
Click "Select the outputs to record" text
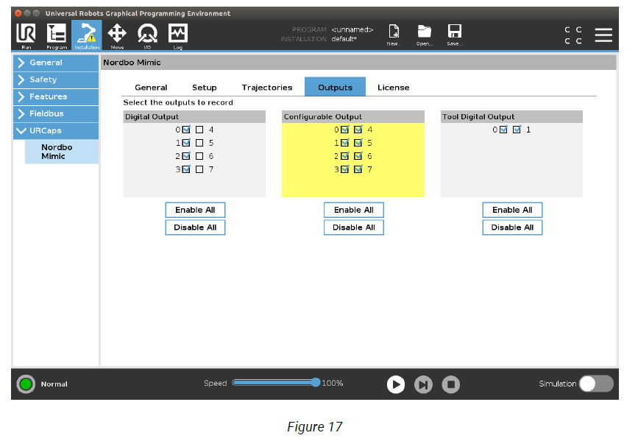(x=178, y=102)
